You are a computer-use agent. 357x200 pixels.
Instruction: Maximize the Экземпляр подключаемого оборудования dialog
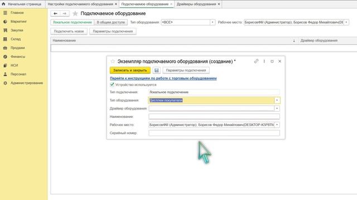[272, 61]
